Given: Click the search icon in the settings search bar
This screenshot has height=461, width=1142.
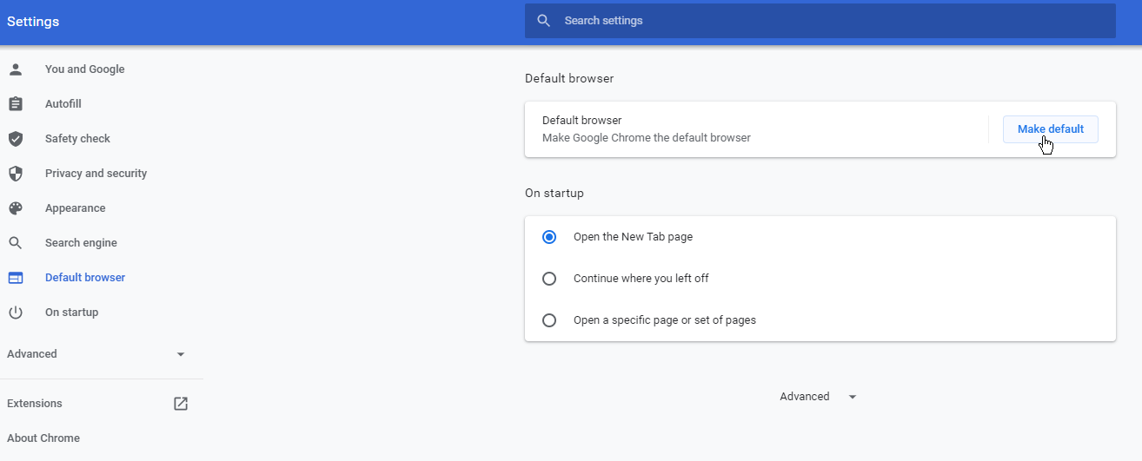Looking at the screenshot, I should (x=544, y=21).
